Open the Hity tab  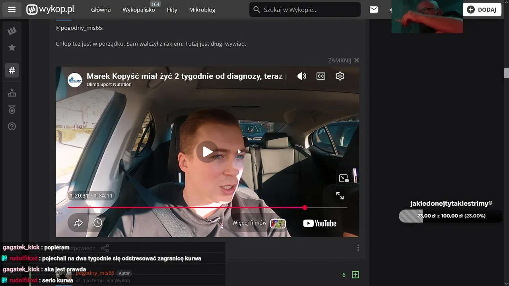click(x=172, y=10)
